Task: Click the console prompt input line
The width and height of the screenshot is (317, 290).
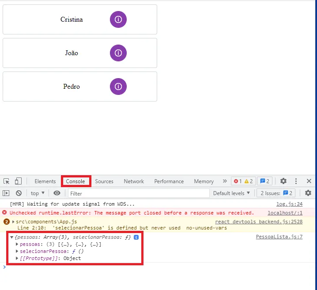Action: click(158, 267)
